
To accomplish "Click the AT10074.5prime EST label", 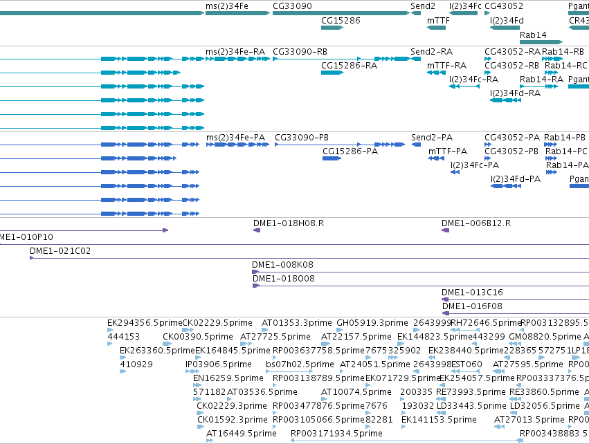I will pyautogui.click(x=356, y=393).
